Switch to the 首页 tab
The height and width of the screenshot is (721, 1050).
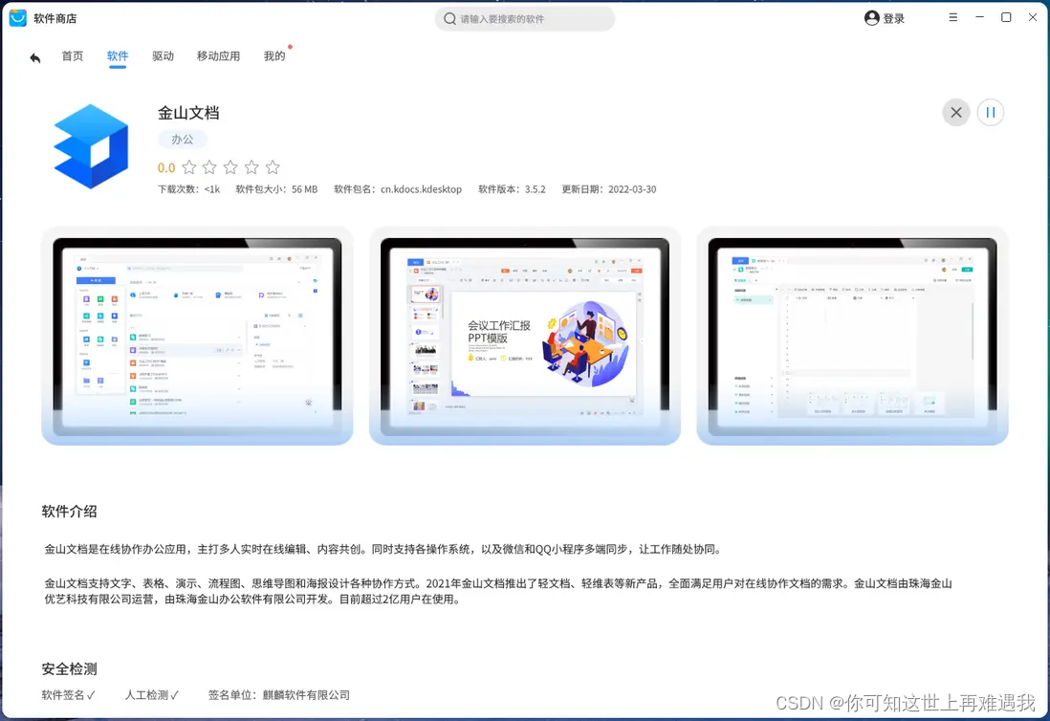pyautogui.click(x=72, y=56)
